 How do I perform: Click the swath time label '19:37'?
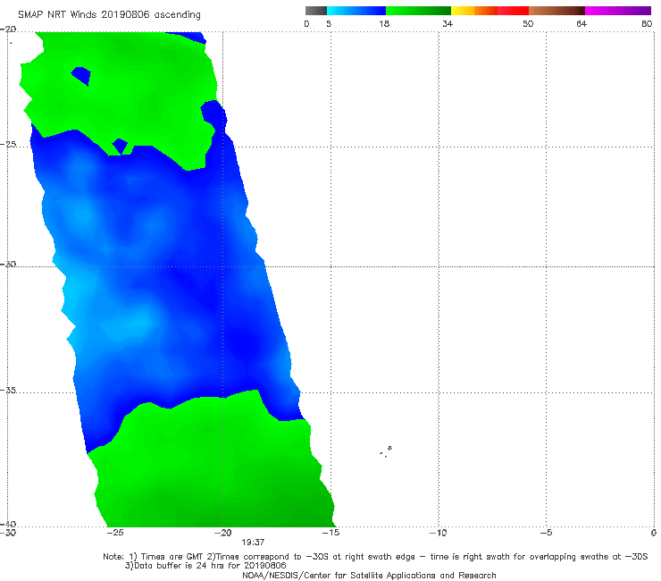253,543
